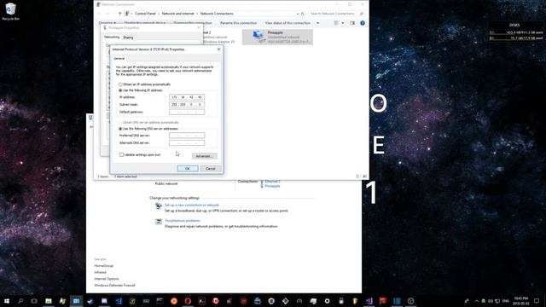Click Network and Internet in the breadcrumb
This screenshot has width=546, height=307.
tap(178, 14)
